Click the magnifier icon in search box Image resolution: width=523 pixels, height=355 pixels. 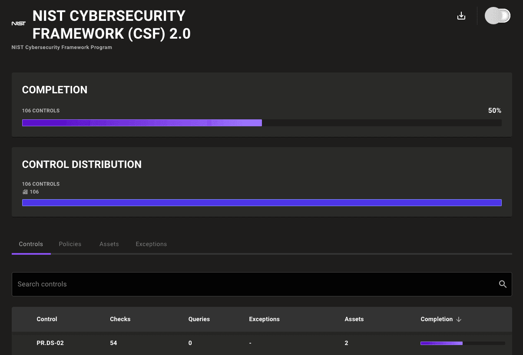[503, 284]
